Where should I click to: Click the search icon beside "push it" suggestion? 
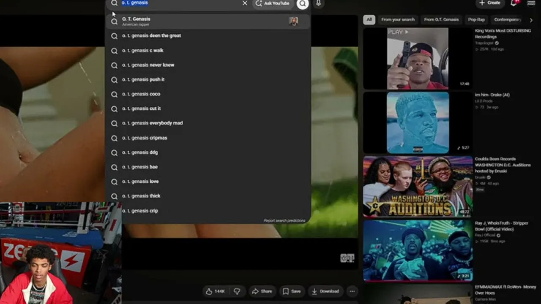pos(114,80)
